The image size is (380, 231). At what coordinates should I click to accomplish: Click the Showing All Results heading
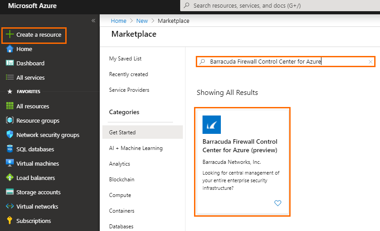click(x=227, y=93)
